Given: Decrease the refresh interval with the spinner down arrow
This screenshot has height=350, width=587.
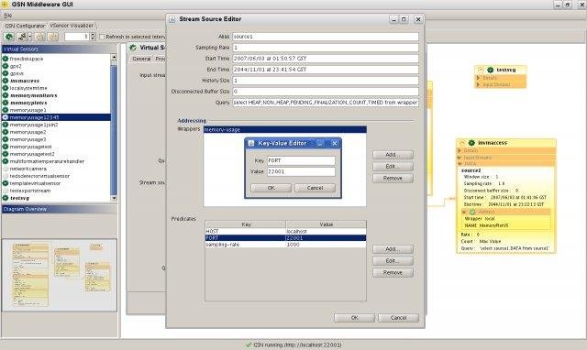Looking at the screenshot, I should click(93, 38).
